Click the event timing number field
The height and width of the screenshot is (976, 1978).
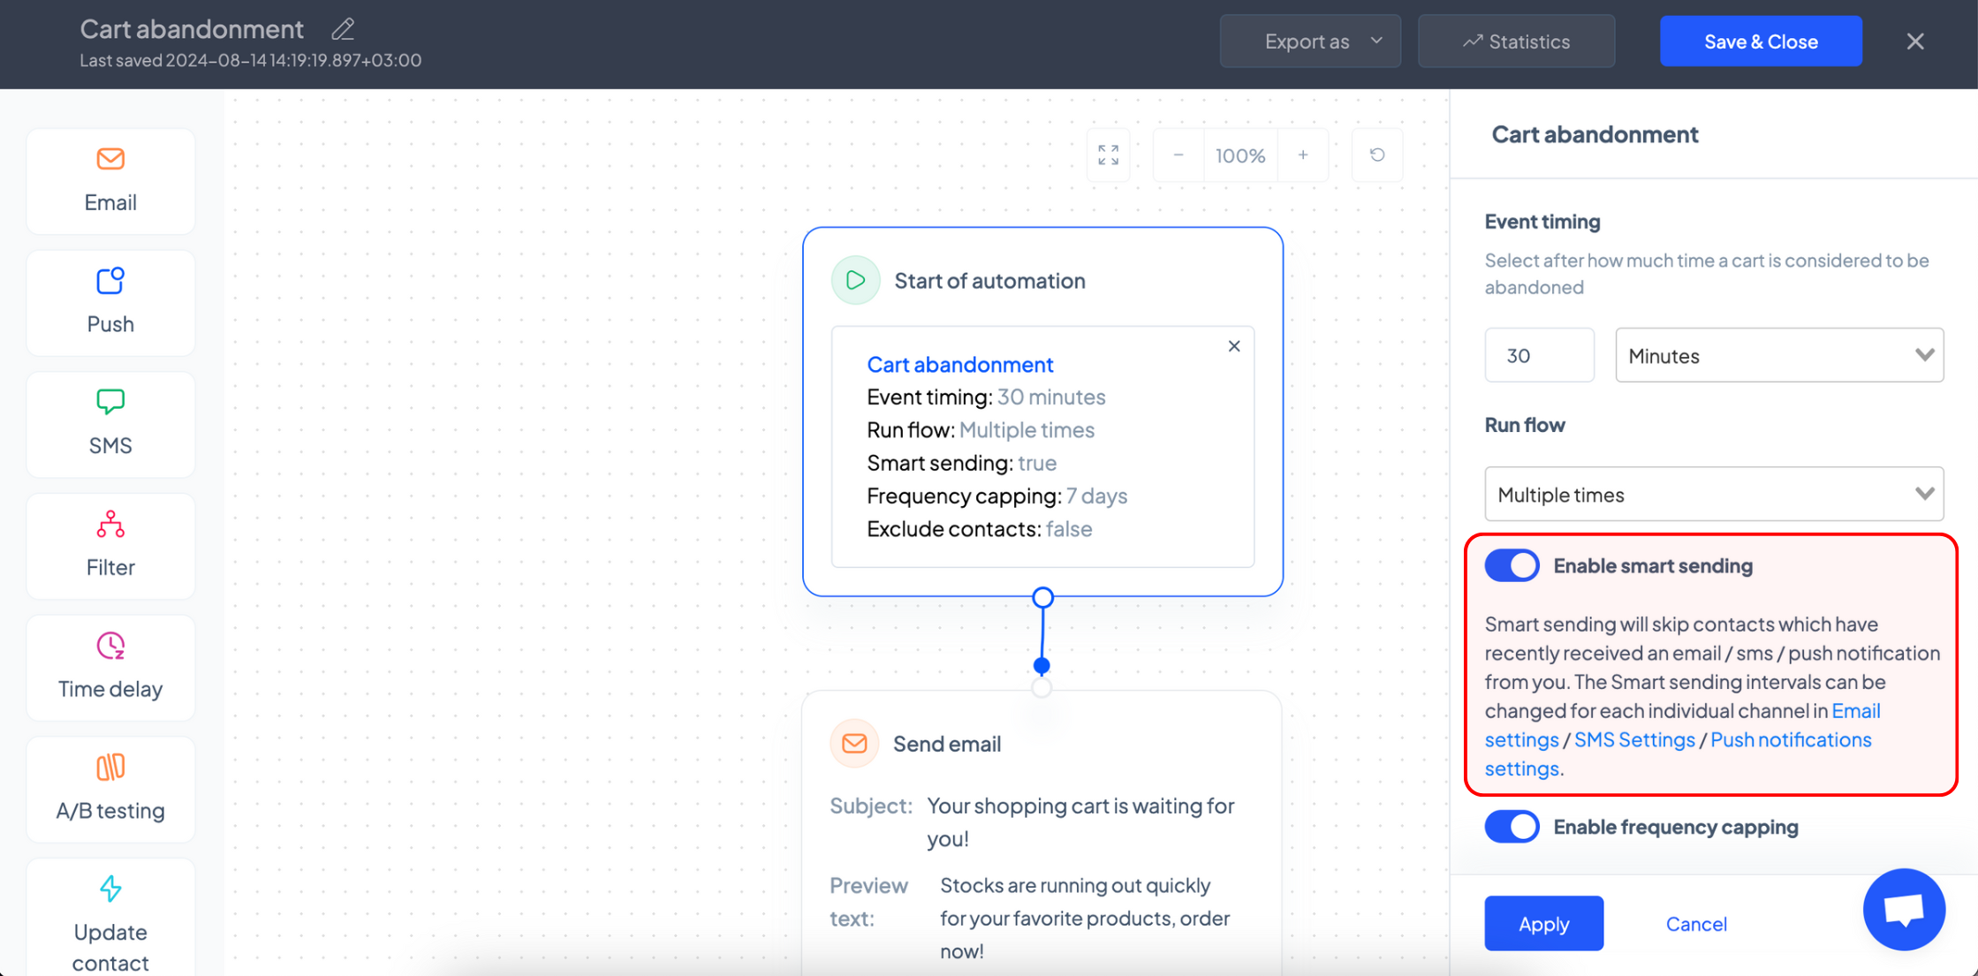pos(1539,355)
